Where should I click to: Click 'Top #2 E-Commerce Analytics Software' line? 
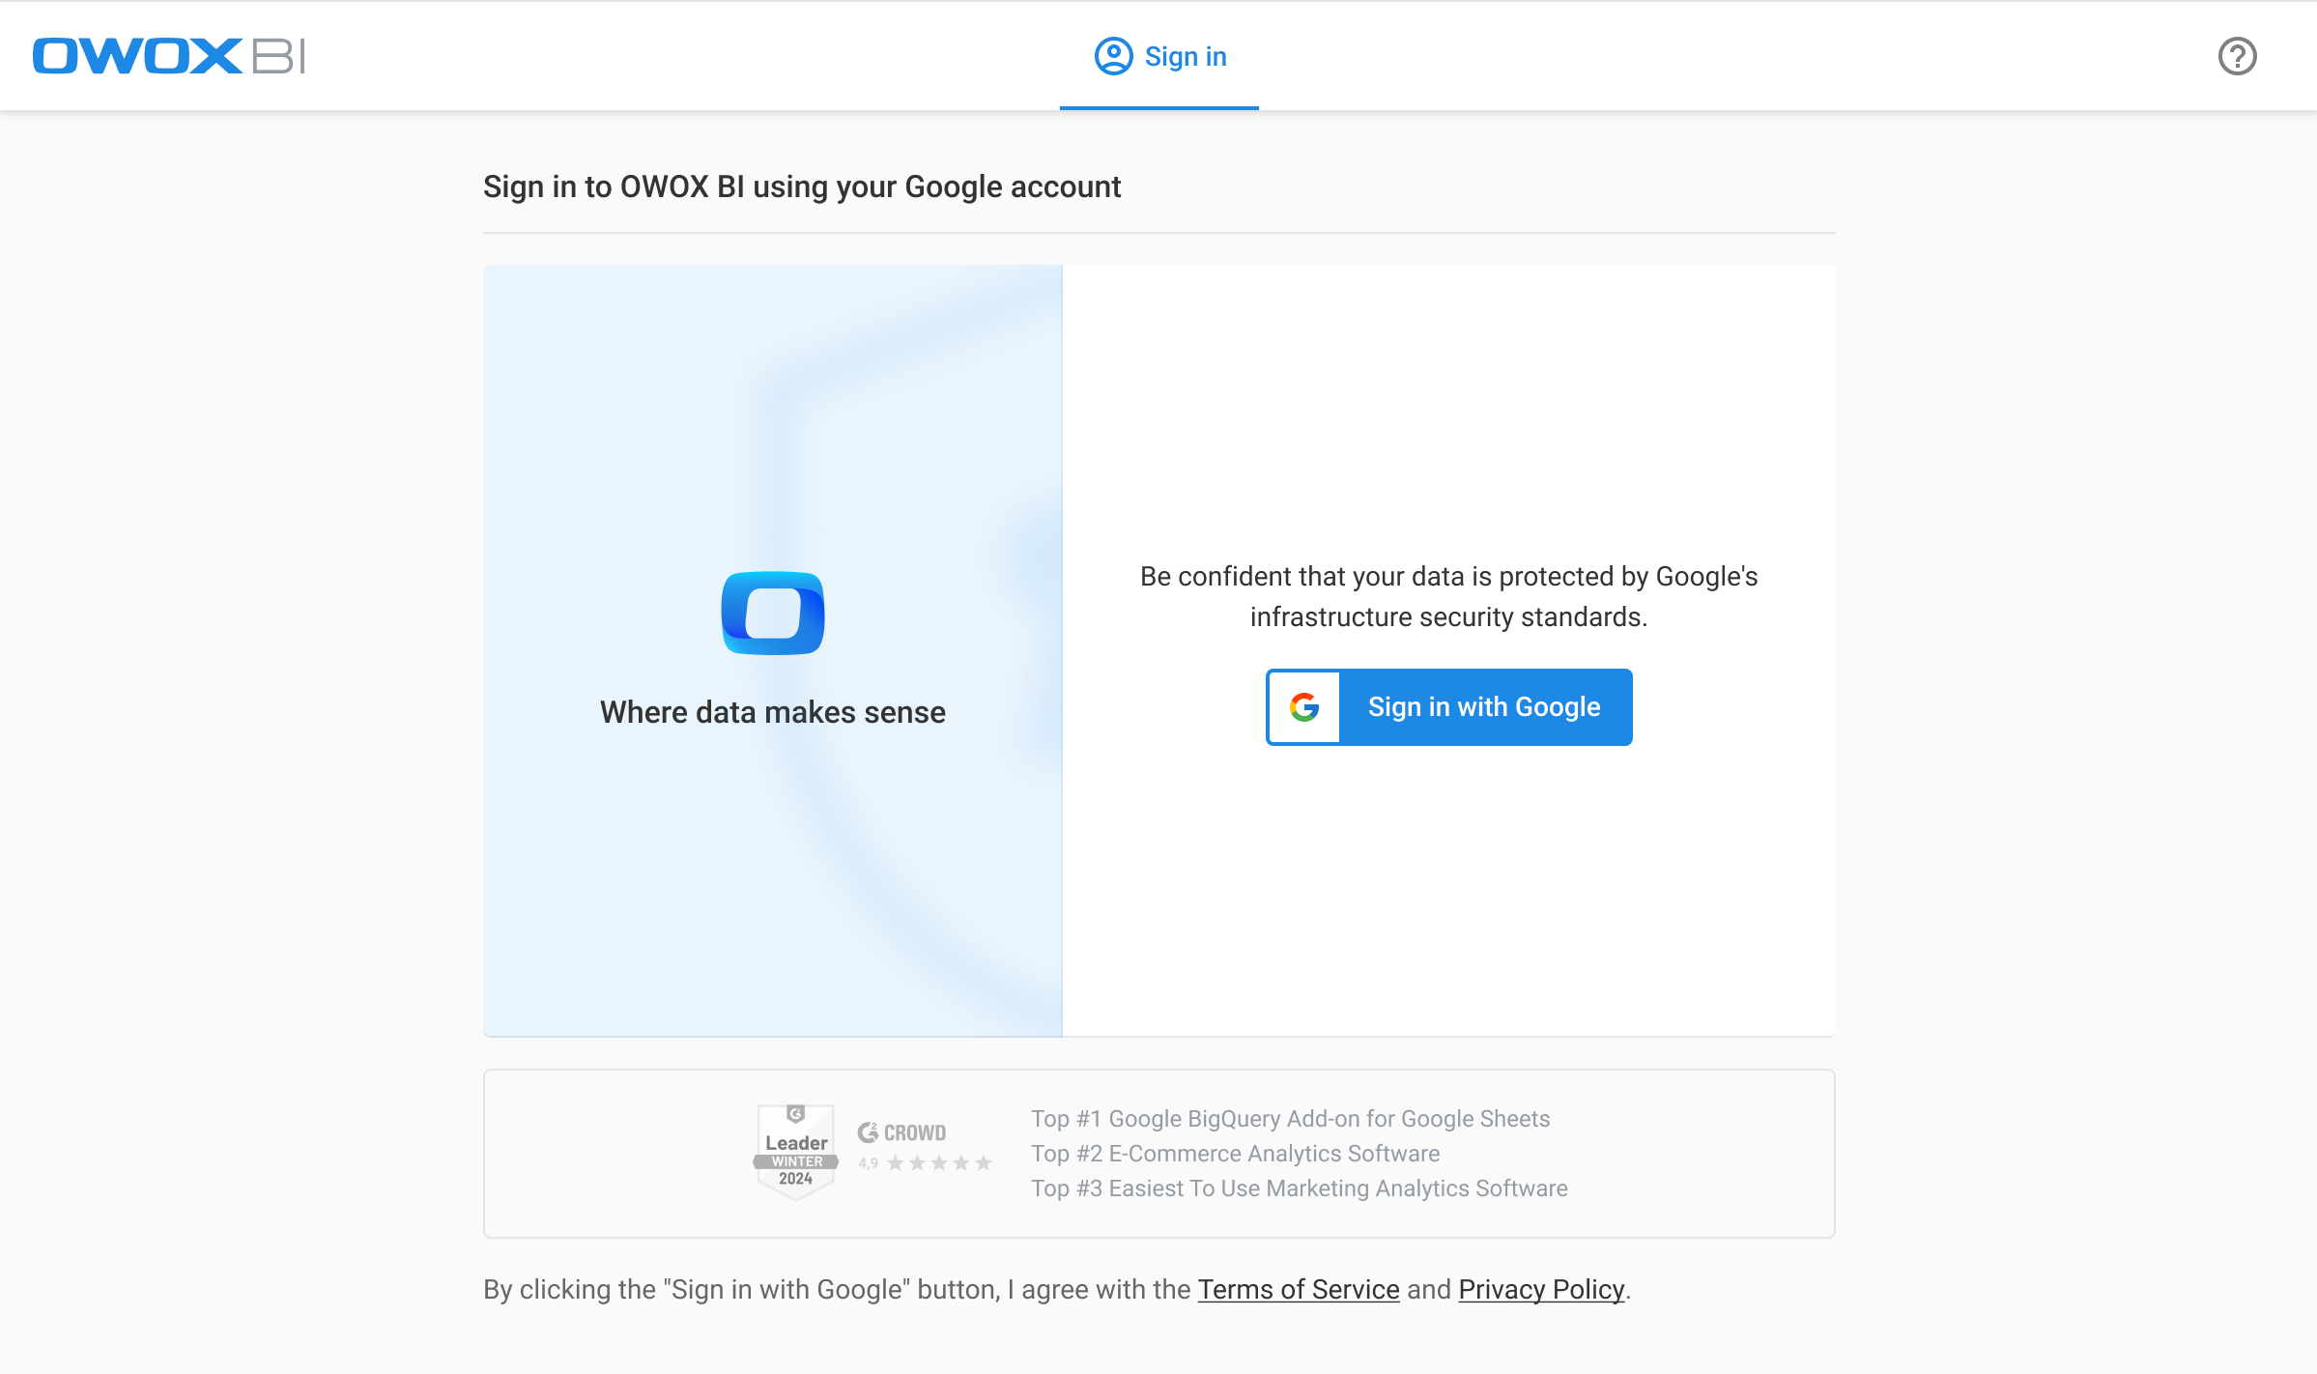(x=1235, y=1154)
